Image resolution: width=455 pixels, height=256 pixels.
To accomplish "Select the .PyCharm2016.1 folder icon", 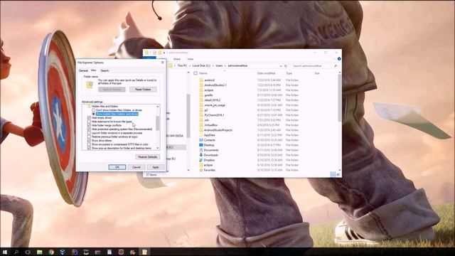I will (201, 115).
